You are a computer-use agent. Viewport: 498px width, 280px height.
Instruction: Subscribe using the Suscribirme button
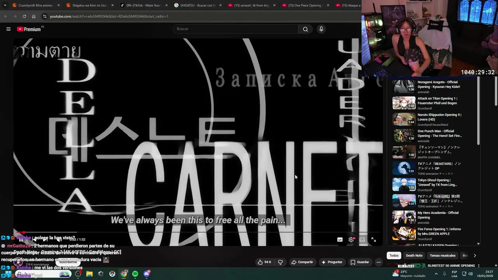[68, 262]
